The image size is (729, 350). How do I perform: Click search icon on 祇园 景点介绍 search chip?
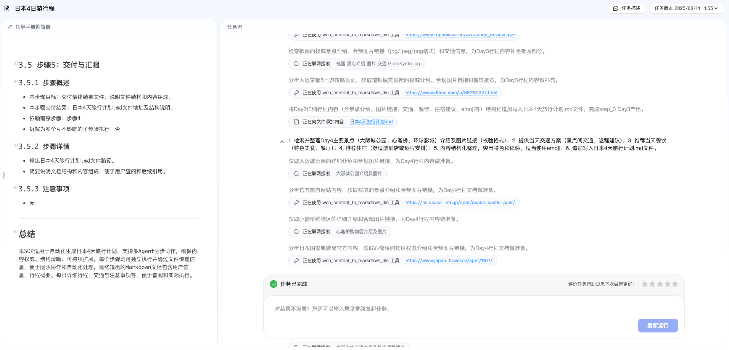coord(296,64)
